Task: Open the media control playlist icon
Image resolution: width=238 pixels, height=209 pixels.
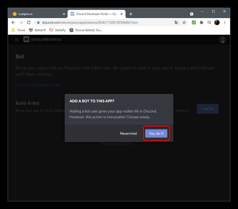Action: 209,23
